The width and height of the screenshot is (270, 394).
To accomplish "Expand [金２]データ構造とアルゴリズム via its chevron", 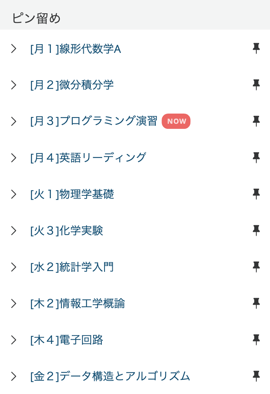I will pos(14,376).
